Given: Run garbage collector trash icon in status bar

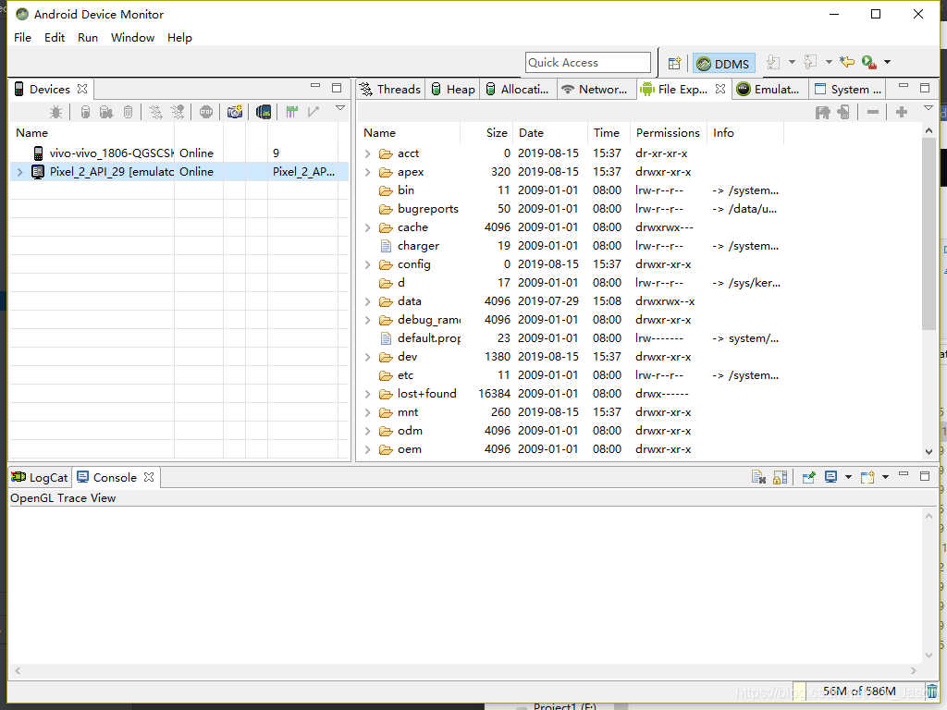Looking at the screenshot, I should tap(932, 692).
